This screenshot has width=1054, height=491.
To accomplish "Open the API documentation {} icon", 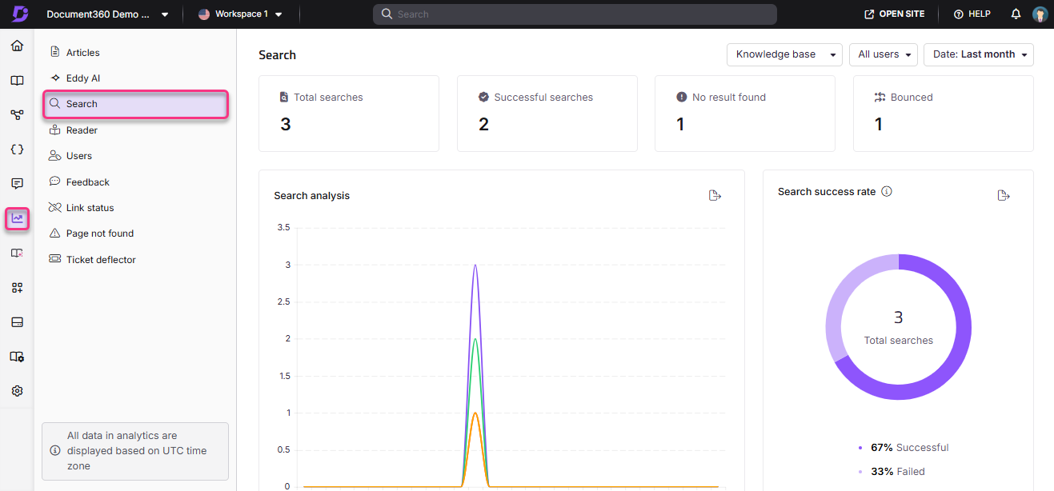I will pyautogui.click(x=17, y=149).
